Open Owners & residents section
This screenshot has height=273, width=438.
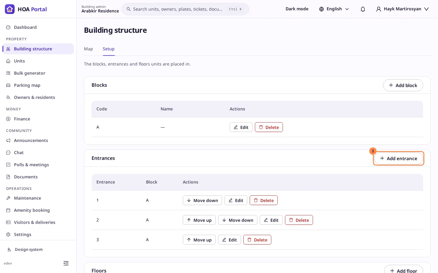38,97
